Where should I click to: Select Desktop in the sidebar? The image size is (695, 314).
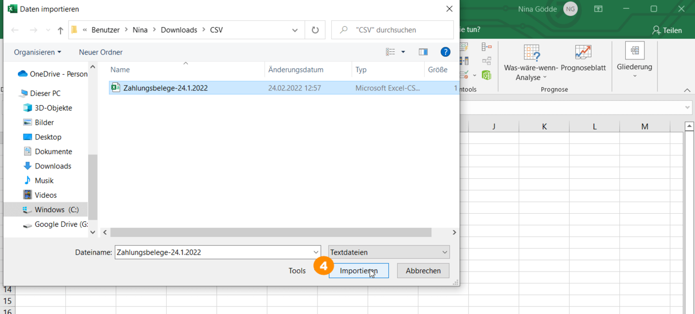click(x=42, y=137)
